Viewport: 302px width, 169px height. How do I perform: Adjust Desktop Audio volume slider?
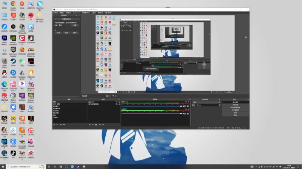coord(152,114)
